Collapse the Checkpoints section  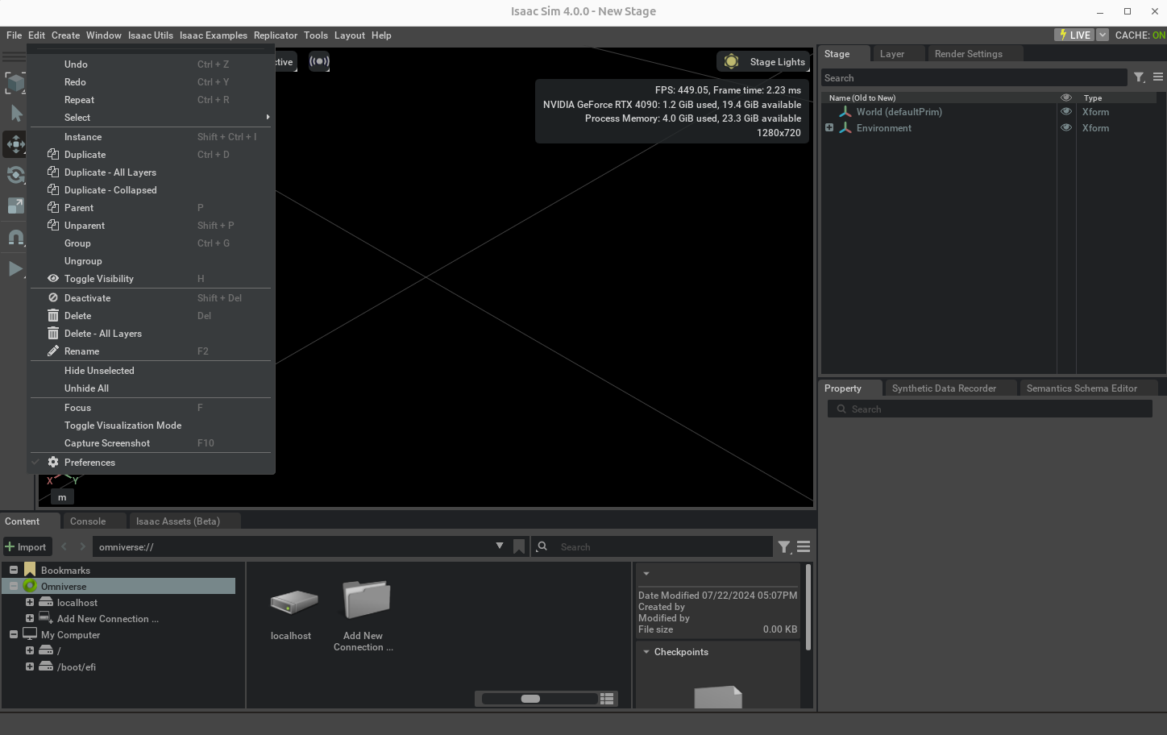click(646, 652)
